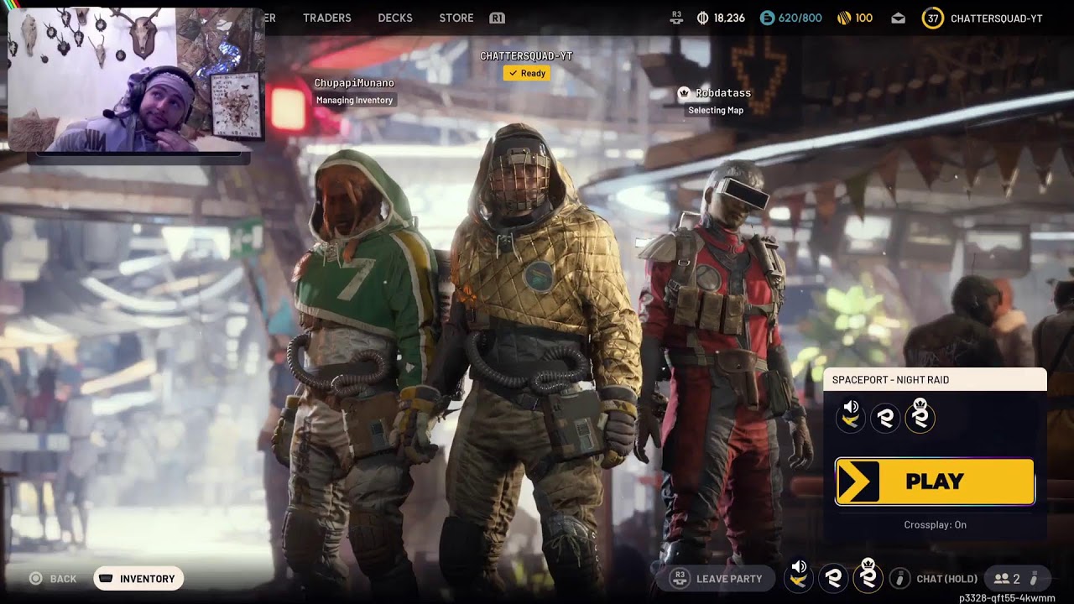Screen dimensions: 1074x604
Task: Click the coin currency icon beside 18,236
Action: (x=702, y=18)
